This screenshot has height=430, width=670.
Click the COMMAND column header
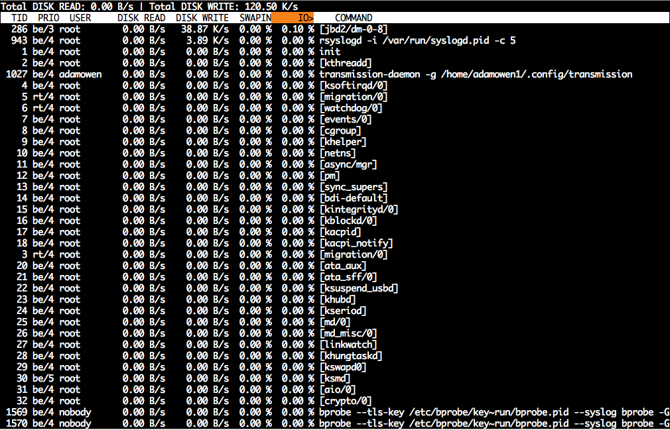click(354, 18)
